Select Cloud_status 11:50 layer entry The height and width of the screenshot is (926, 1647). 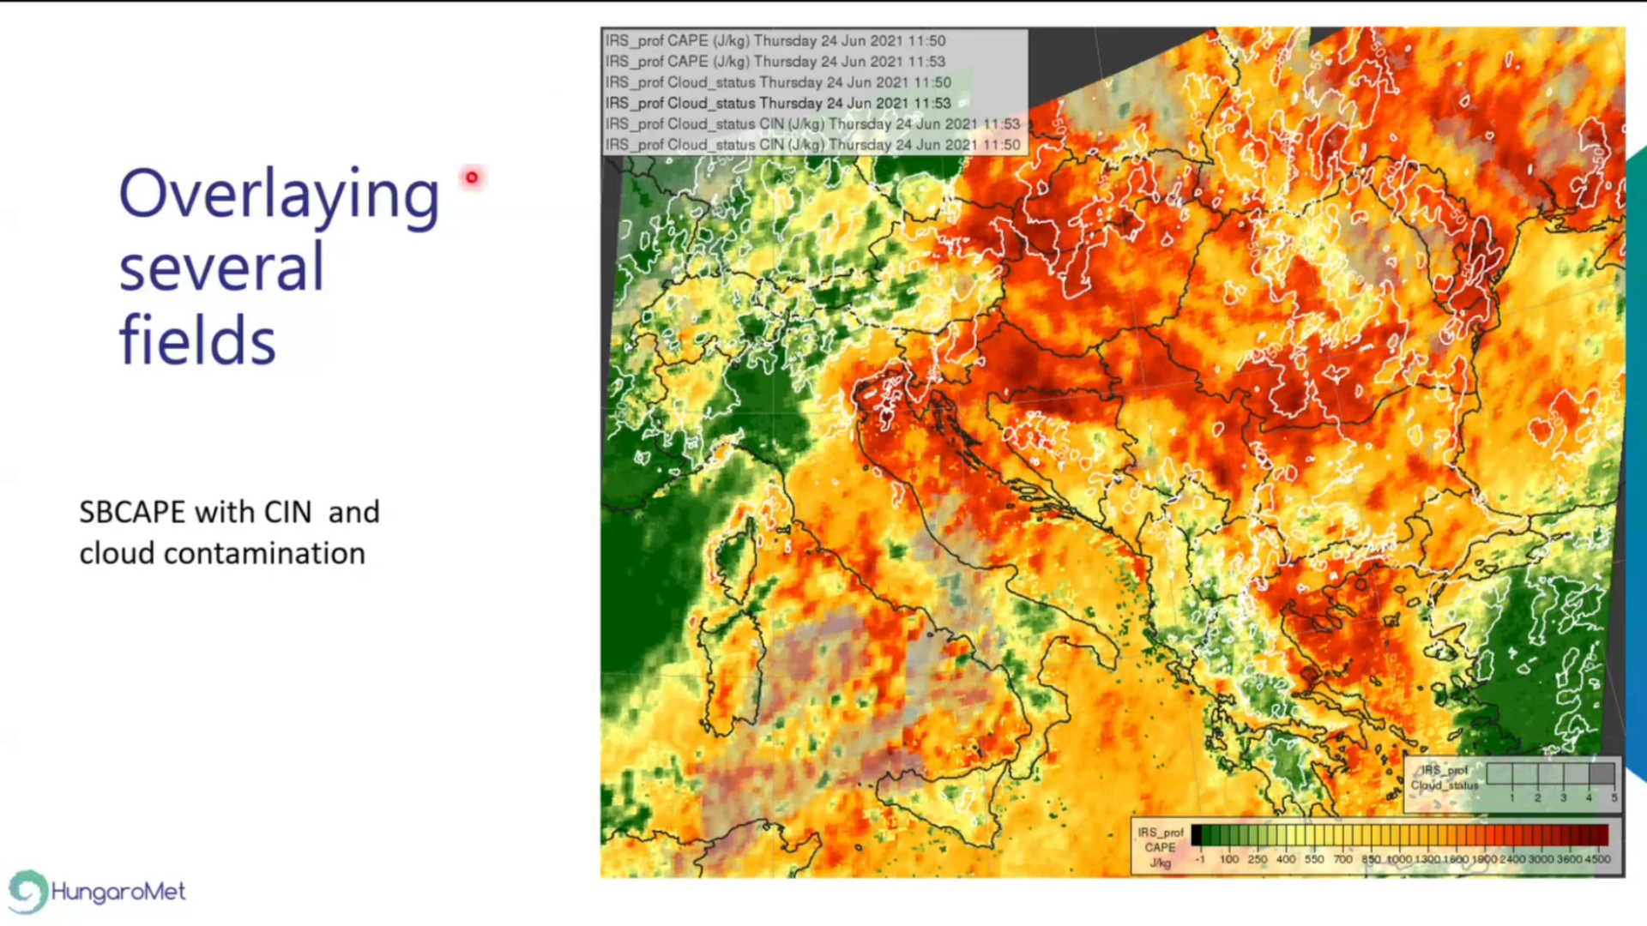coord(777,82)
